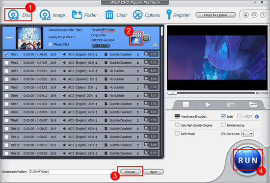Edit Title8 with the Edit button
270x183 pixels.
(151, 112)
